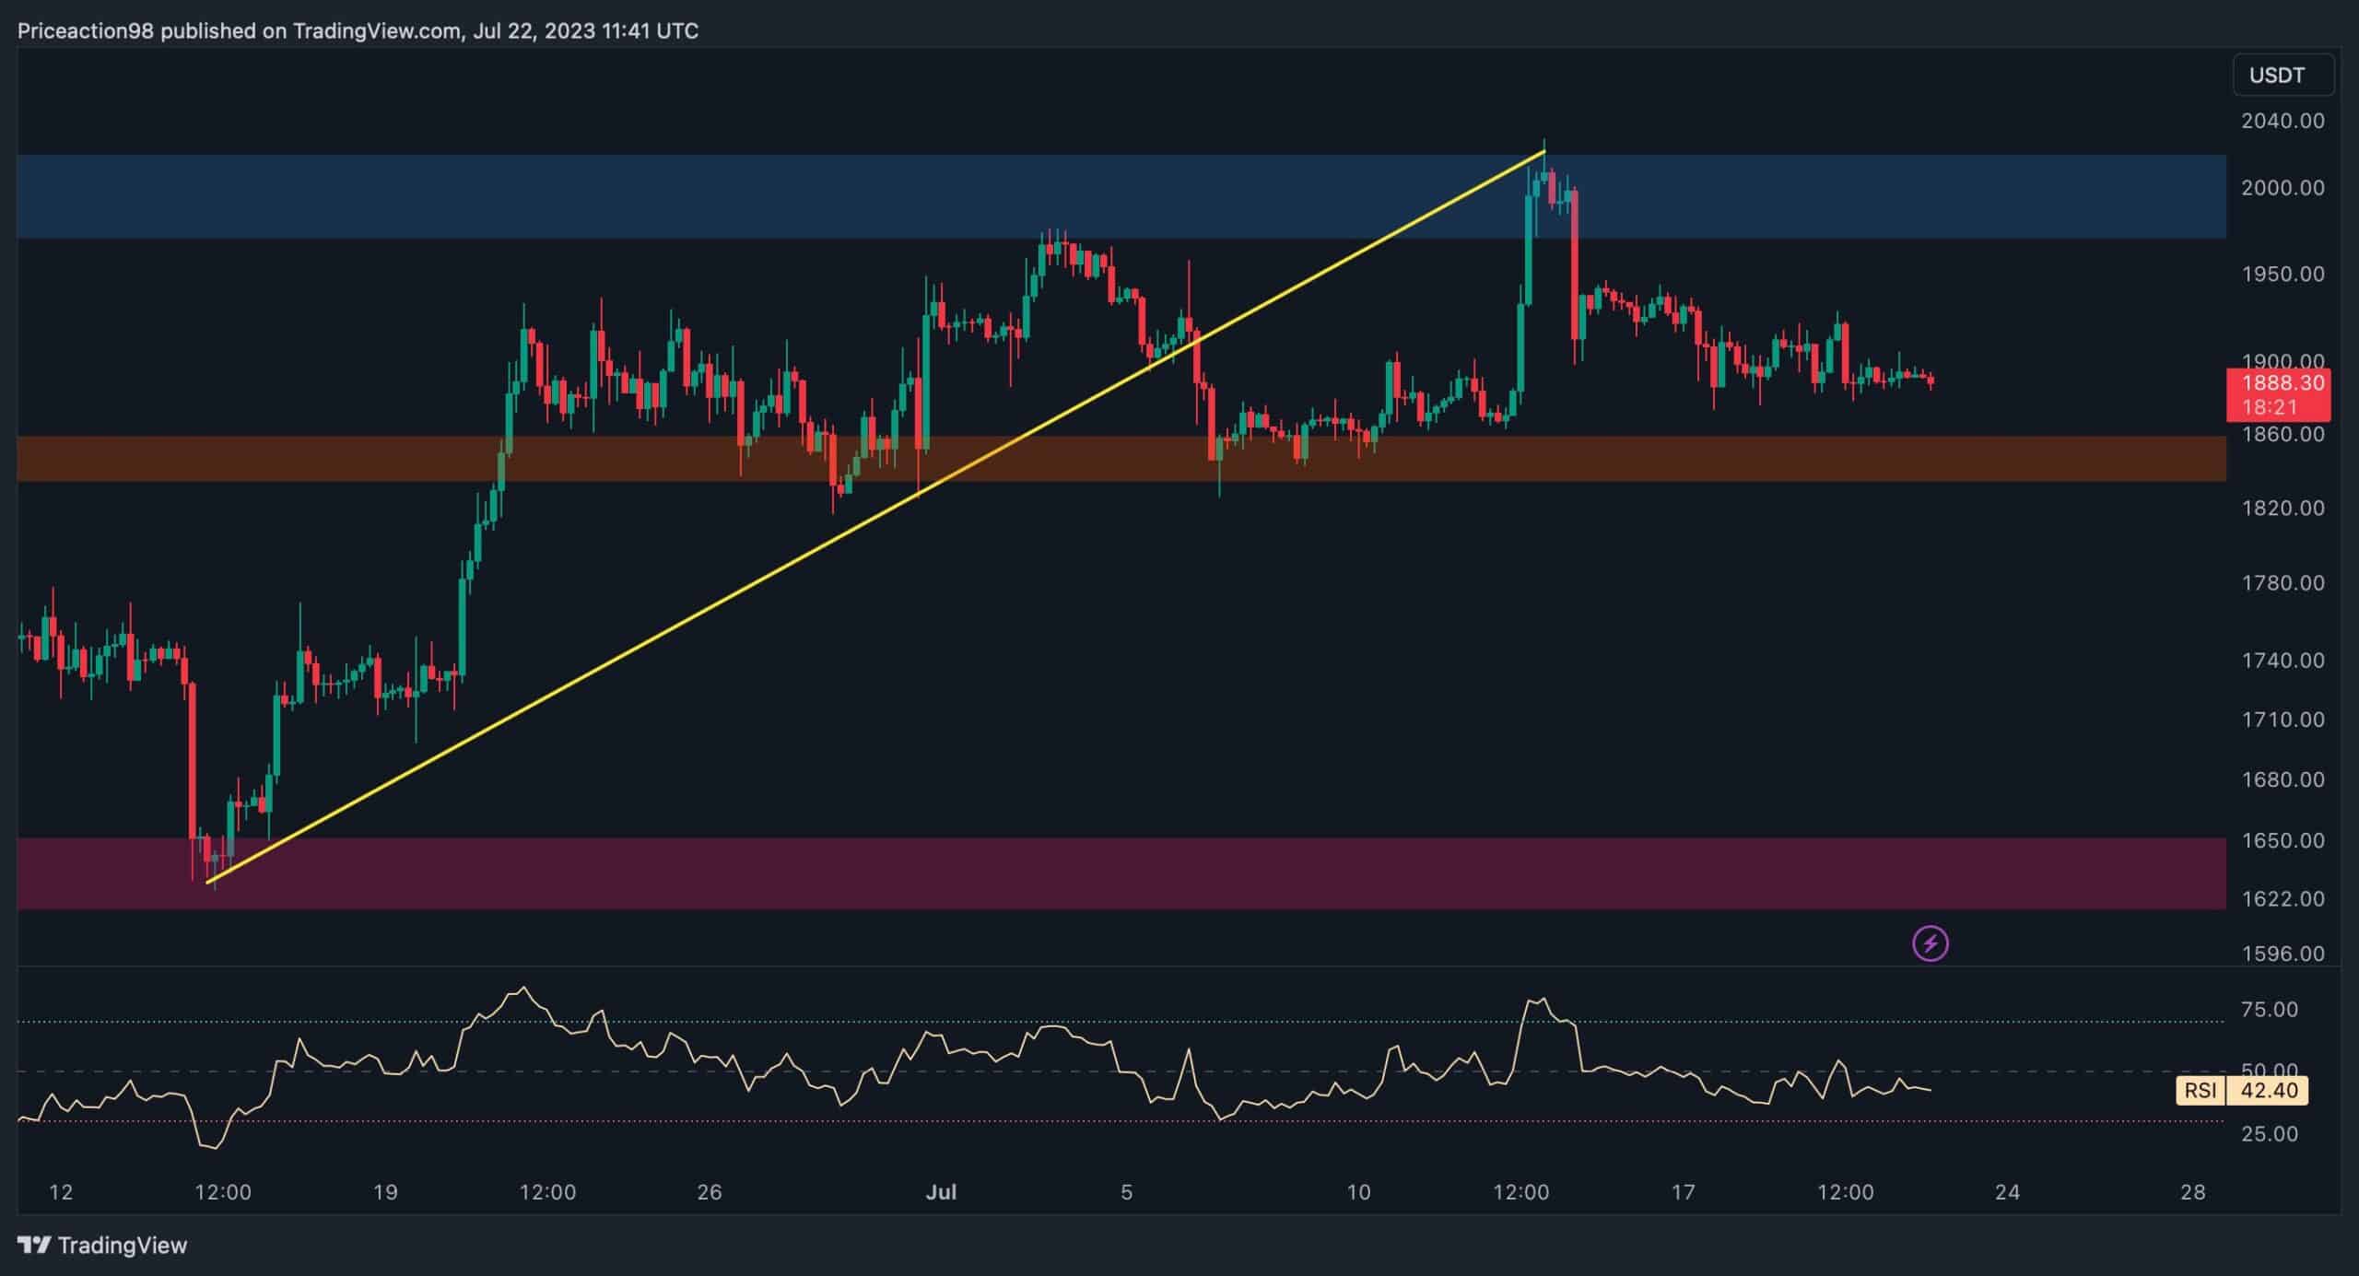2359x1276 pixels.
Task: Click the Priceaction98 published header text
Action: pos(358,31)
